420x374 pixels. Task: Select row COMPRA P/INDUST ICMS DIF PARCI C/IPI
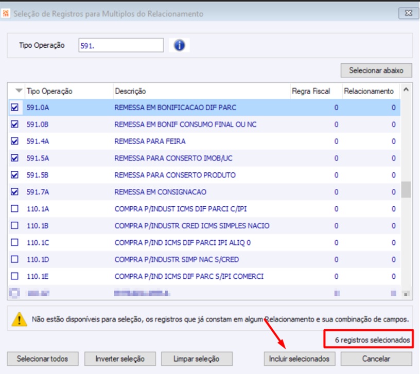tap(204, 208)
